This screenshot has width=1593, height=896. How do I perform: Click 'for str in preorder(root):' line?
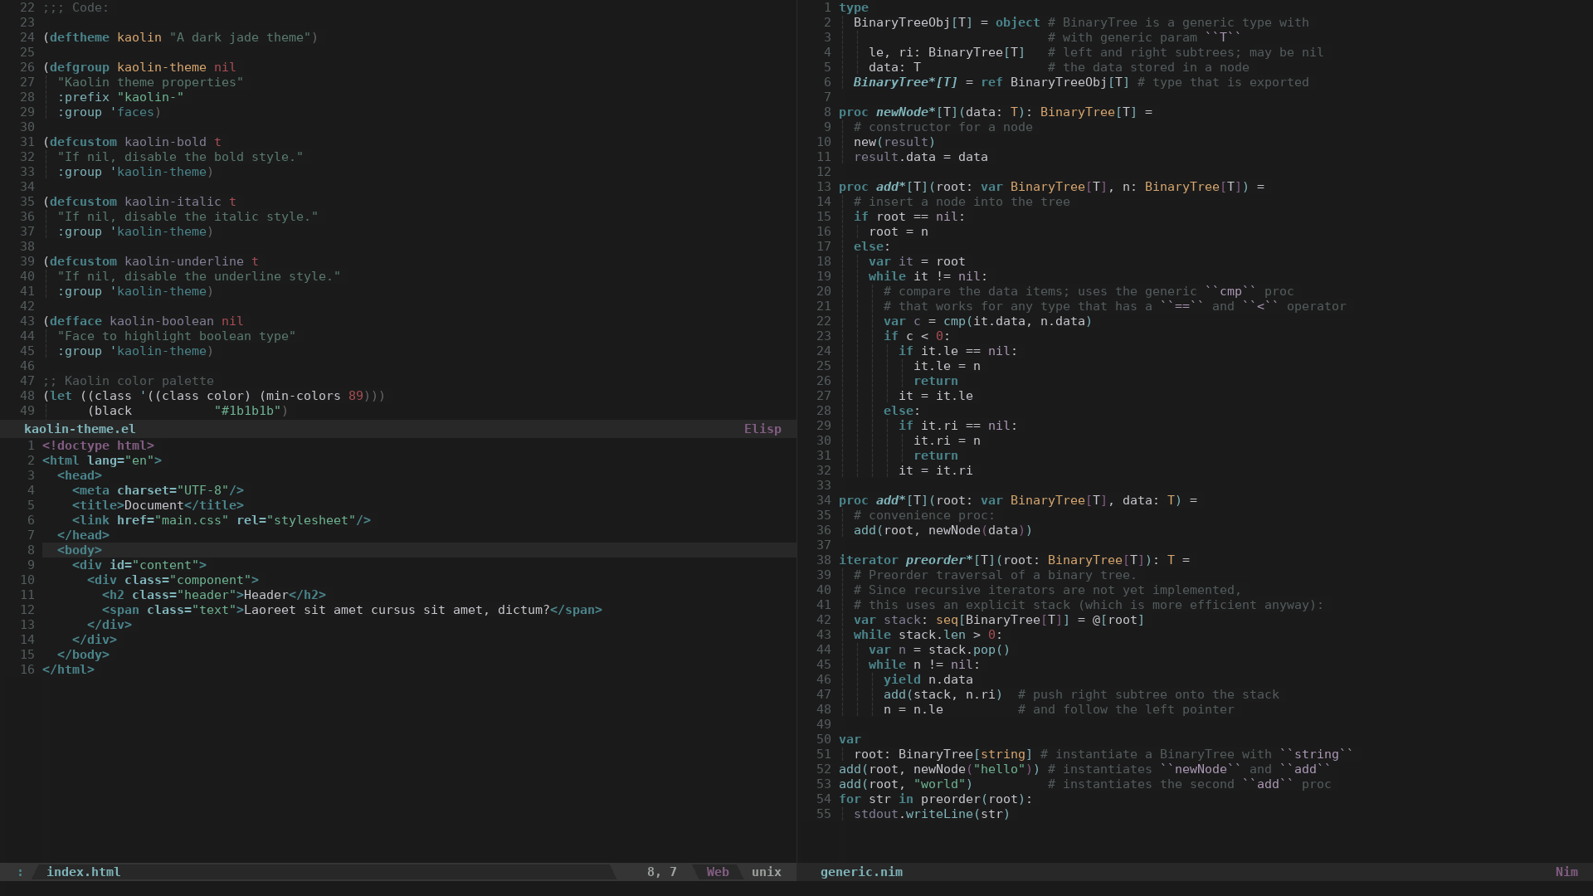click(x=936, y=799)
